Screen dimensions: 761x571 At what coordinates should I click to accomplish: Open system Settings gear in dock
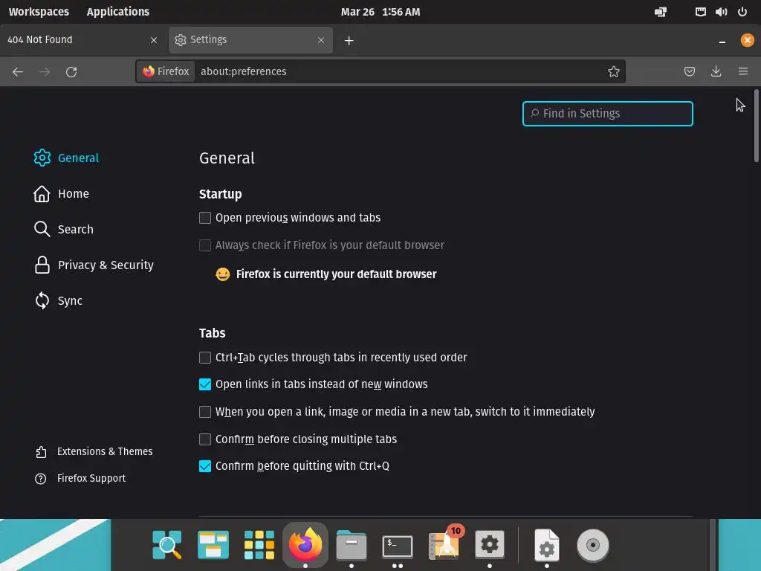pyautogui.click(x=489, y=545)
